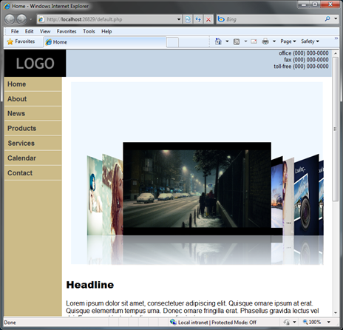Viewport: 343px width, 330px height.
Task: Click the Compatibility View icon
Action: coord(188,19)
